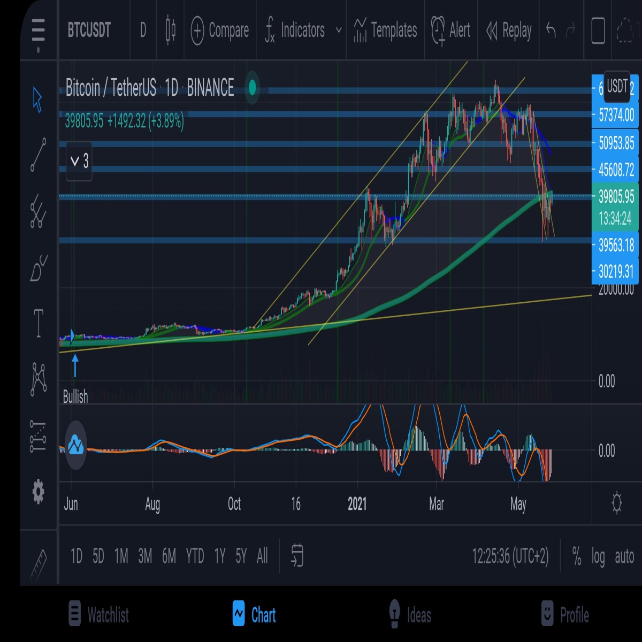Open timezone selector showing UTC+2
This screenshot has width=642, height=642.
(510, 556)
